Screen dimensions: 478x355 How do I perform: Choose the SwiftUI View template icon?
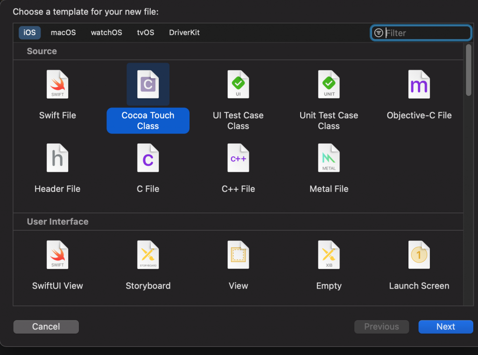[57, 255]
